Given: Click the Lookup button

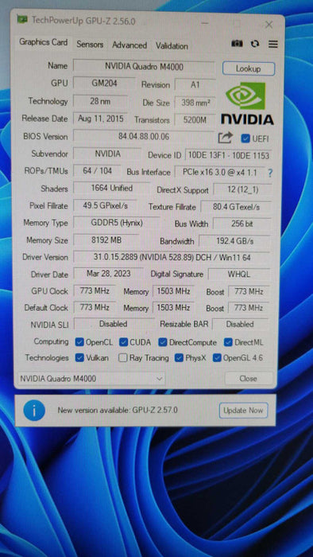Looking at the screenshot, I should (249, 68).
